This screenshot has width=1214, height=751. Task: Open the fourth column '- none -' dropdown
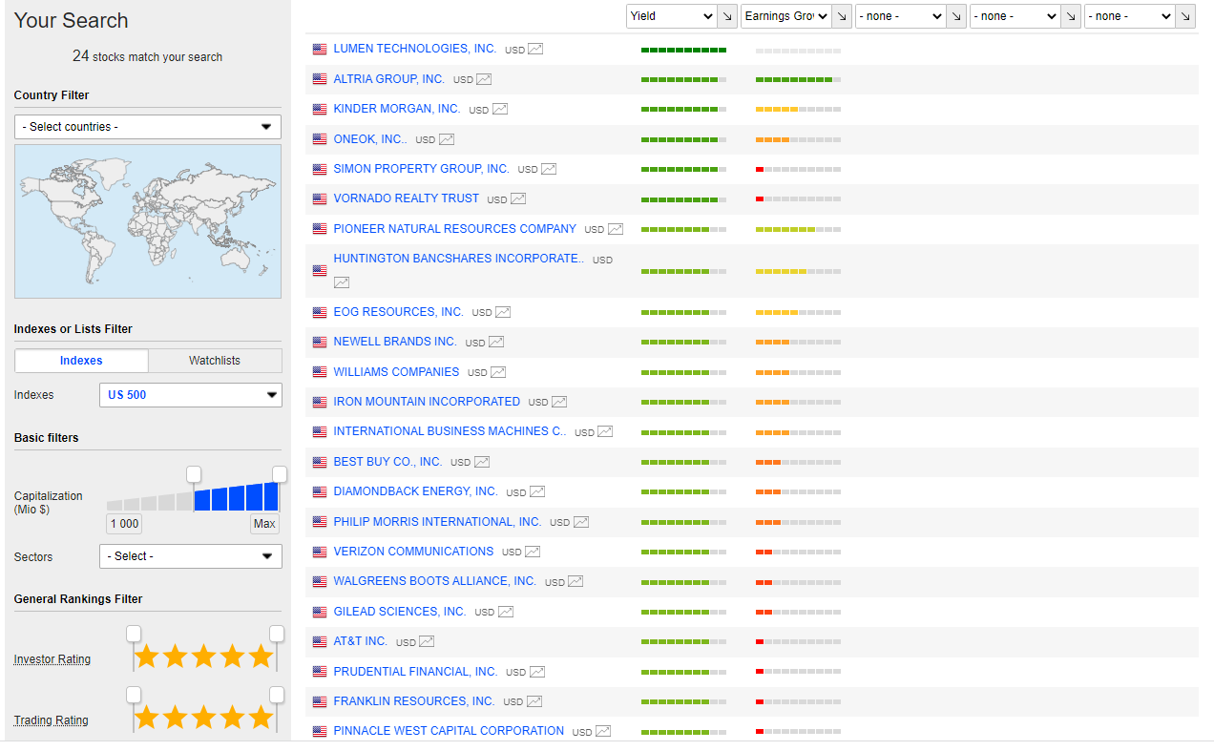tap(1015, 16)
